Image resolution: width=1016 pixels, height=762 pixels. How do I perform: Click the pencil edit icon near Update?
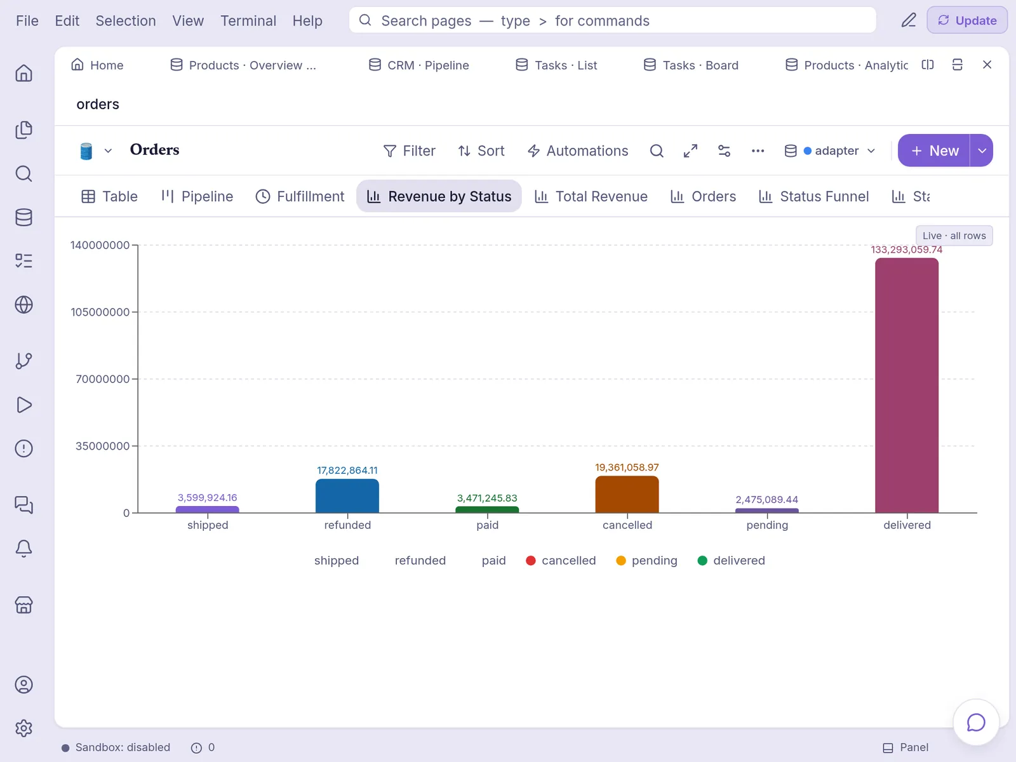click(909, 20)
